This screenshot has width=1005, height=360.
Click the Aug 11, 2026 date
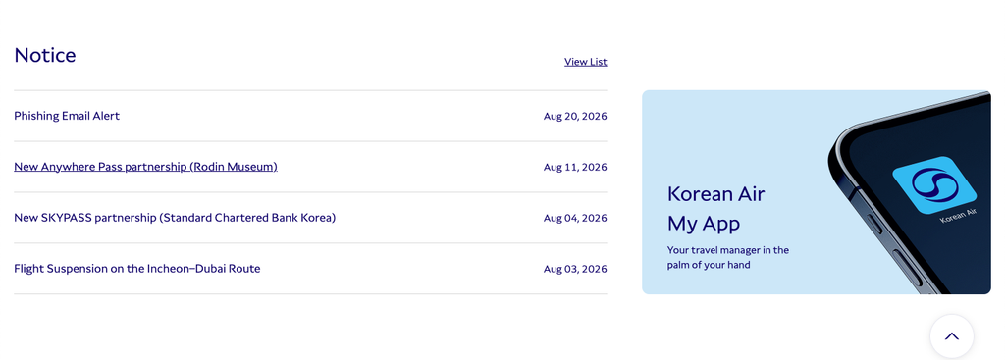(575, 167)
